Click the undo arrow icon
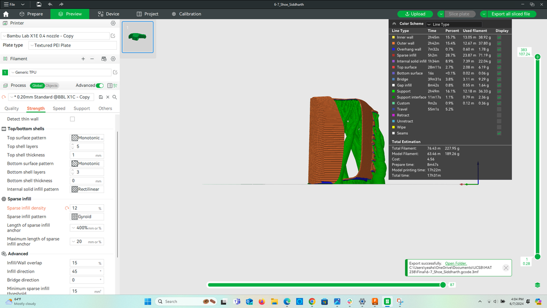 [x=50, y=4]
